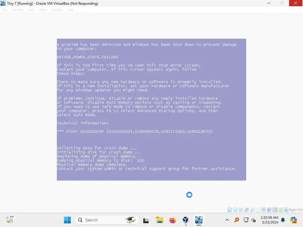Click the taskbar Search box
This screenshot has height=227, width=303.
coord(107,220)
